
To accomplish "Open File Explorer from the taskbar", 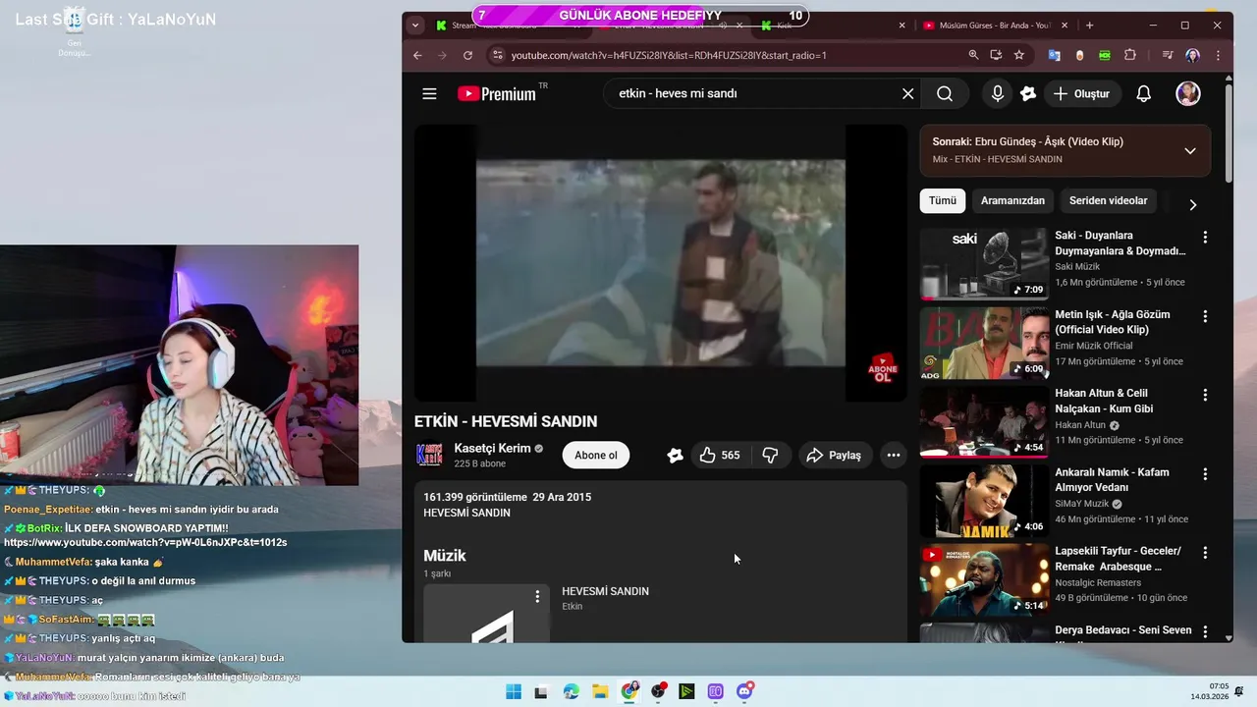I will click(600, 691).
